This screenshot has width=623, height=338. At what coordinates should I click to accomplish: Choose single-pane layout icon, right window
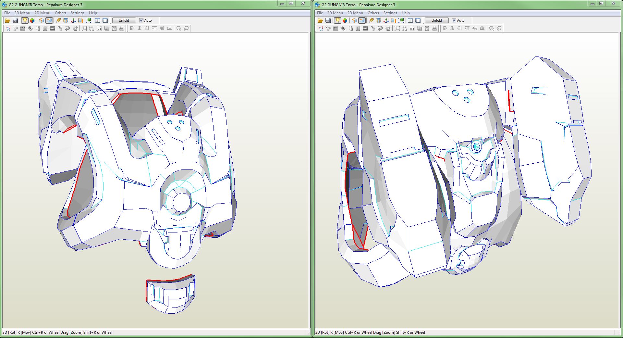418,20
